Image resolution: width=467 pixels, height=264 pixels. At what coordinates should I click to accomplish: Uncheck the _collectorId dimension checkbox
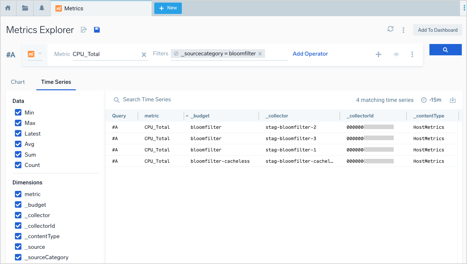[18, 226]
